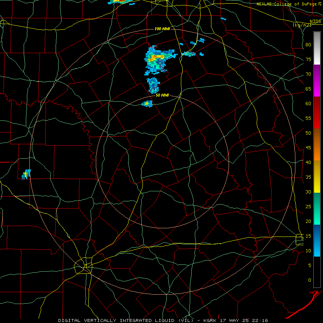Screen dimensions: 323x323
Task: Click the yellow band of the color scale
Action: point(317,177)
